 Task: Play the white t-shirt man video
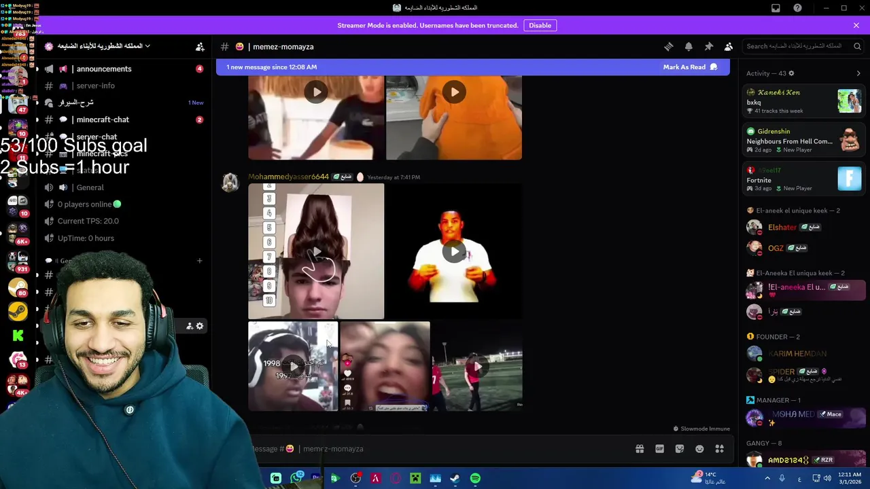click(x=454, y=251)
